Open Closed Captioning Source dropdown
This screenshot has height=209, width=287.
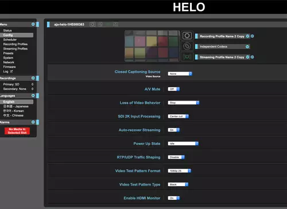point(180,73)
